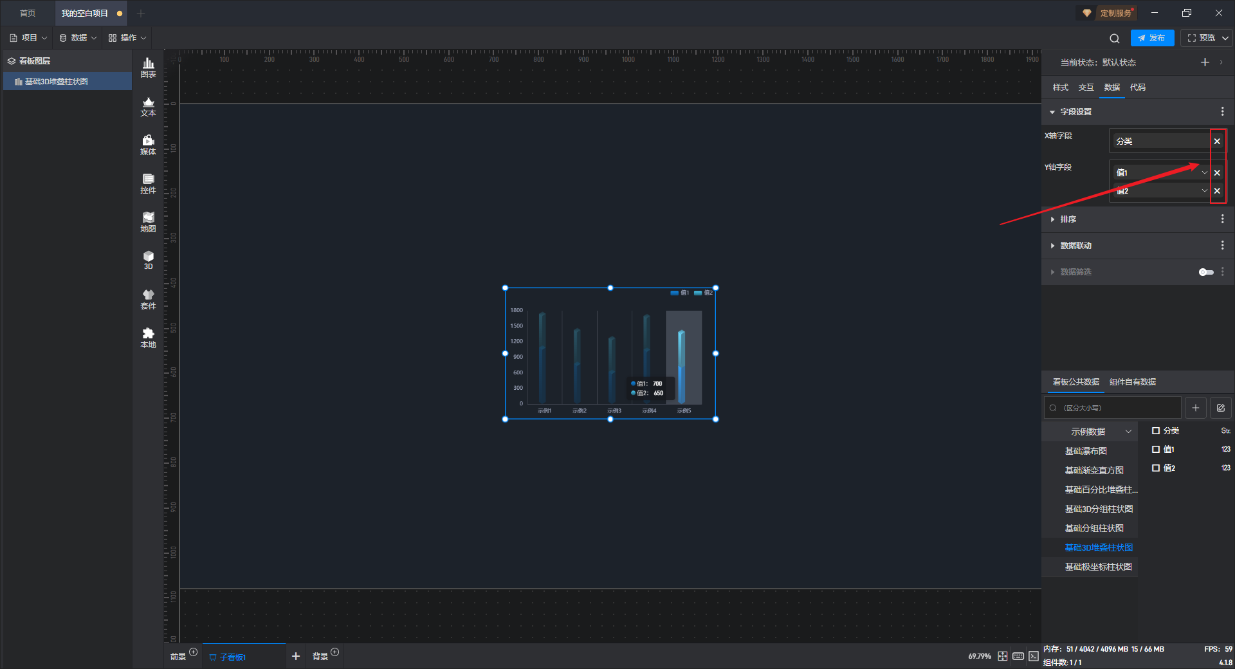Open the 图表 chart component library

(148, 68)
